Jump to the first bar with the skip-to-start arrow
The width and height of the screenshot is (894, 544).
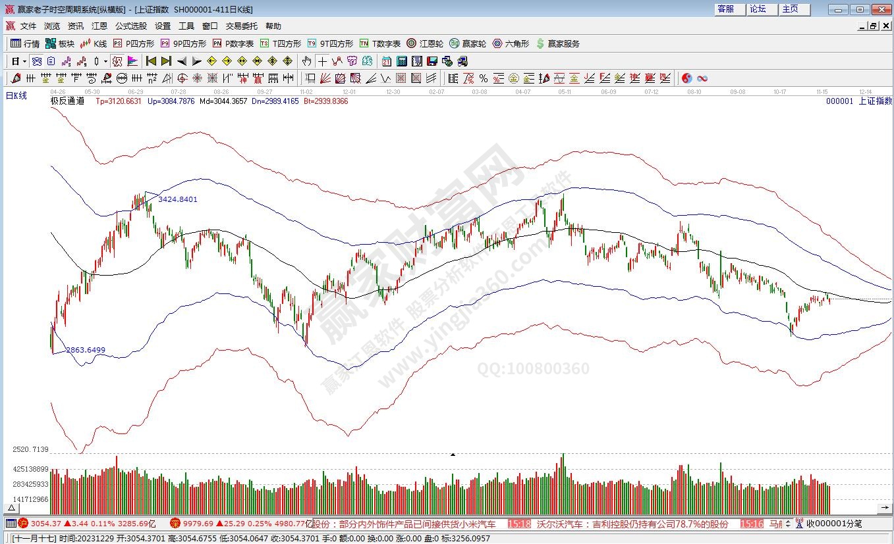(x=151, y=61)
